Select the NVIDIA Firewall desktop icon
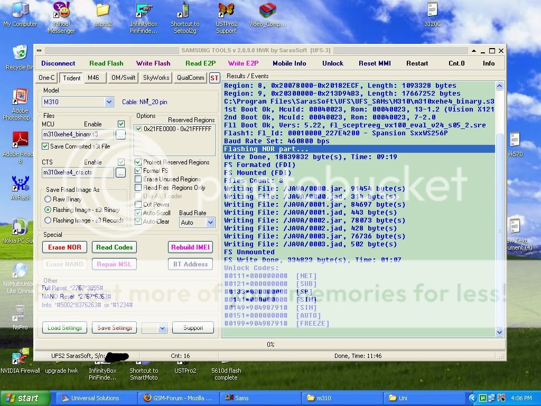Image resolution: width=541 pixels, height=406 pixels. click(20, 361)
